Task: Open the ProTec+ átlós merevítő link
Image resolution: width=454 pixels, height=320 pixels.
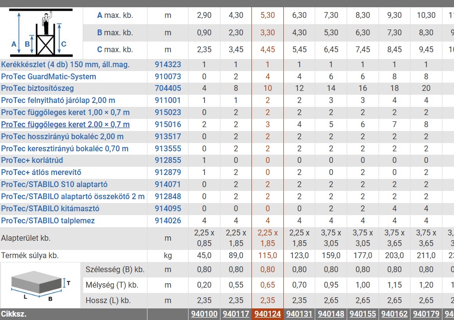Action: 41,172
